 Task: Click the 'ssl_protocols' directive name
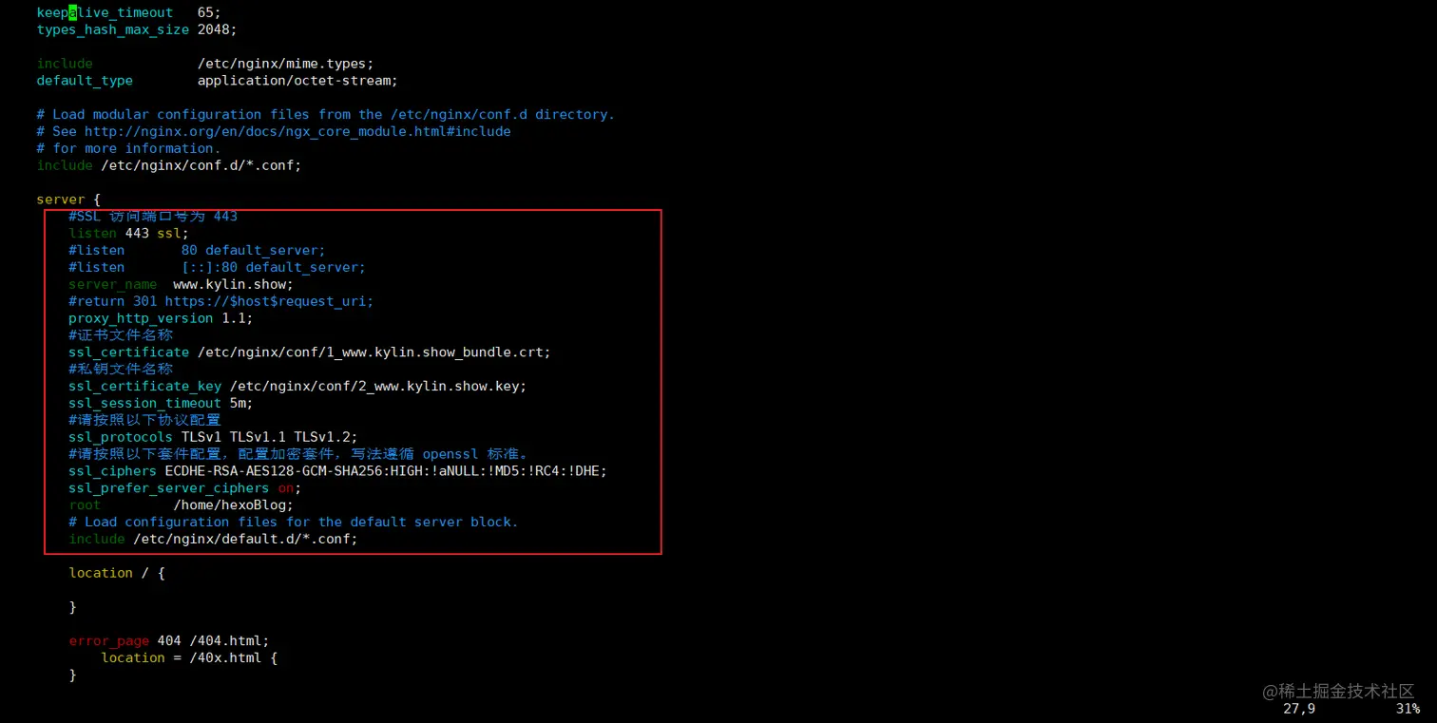tap(121, 437)
